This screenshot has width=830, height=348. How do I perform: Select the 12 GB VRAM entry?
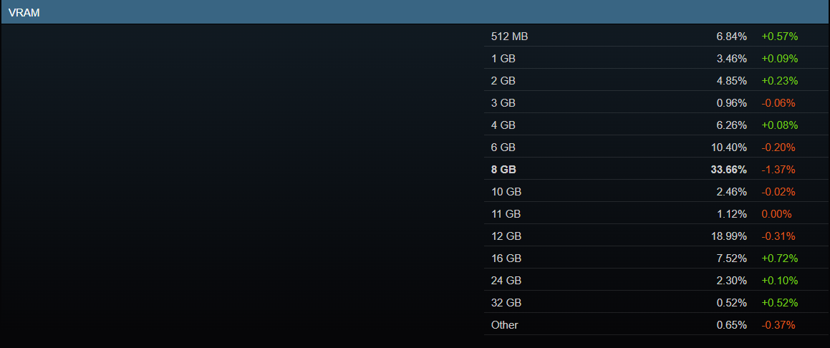pyautogui.click(x=506, y=236)
